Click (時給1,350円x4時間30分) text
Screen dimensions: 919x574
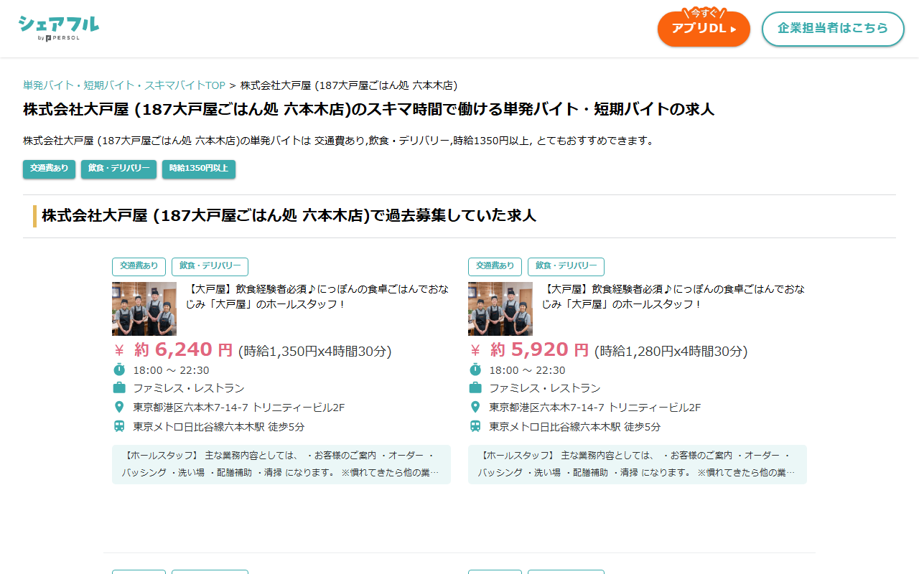tap(314, 352)
